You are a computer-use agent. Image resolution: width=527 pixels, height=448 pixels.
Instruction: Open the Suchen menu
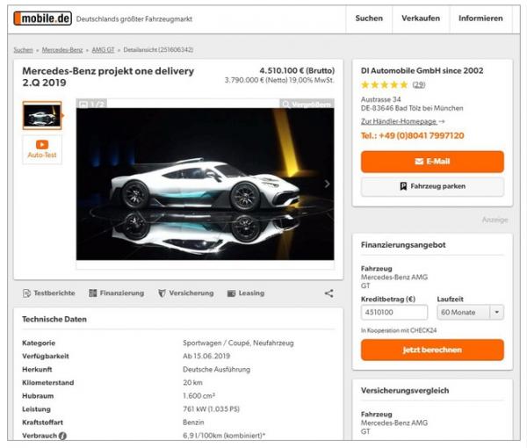(x=369, y=18)
